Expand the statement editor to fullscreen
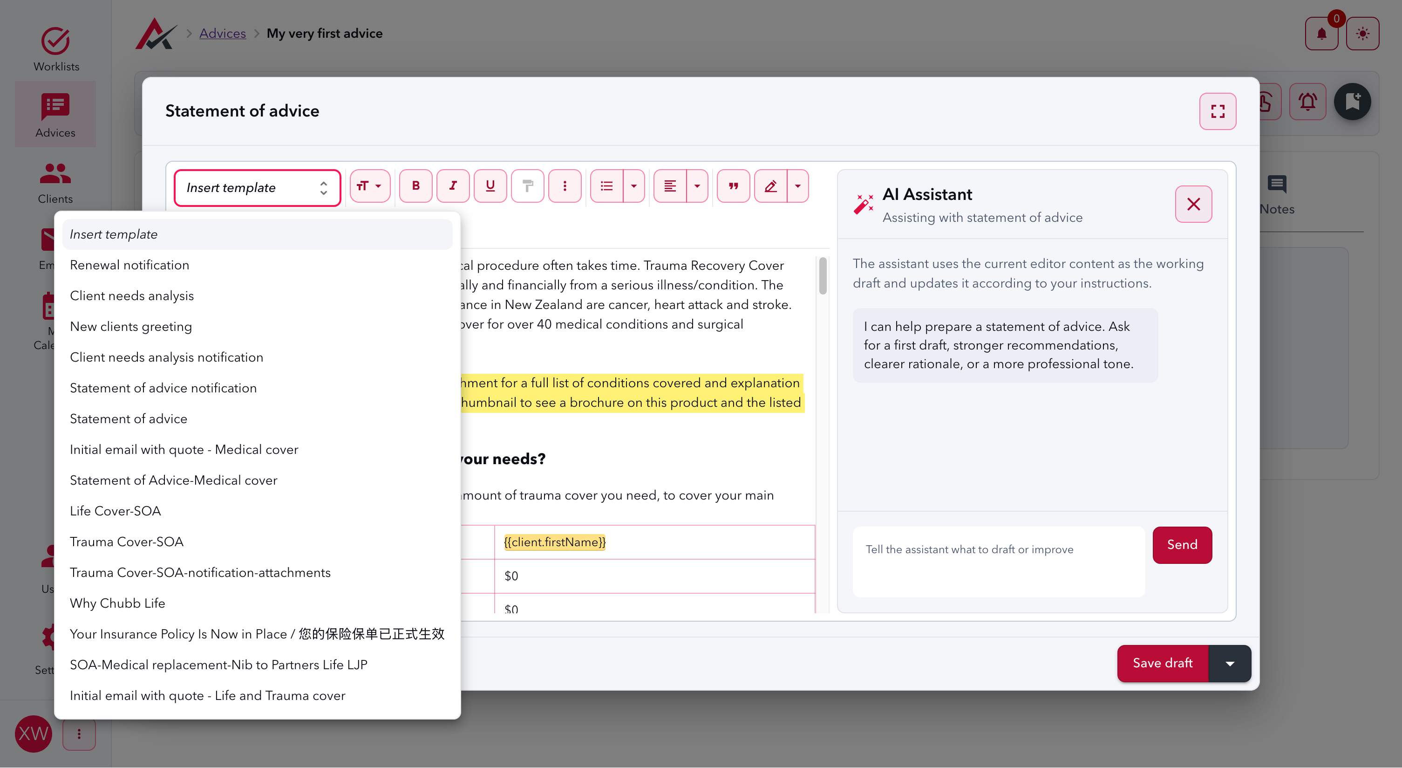 1218,111
